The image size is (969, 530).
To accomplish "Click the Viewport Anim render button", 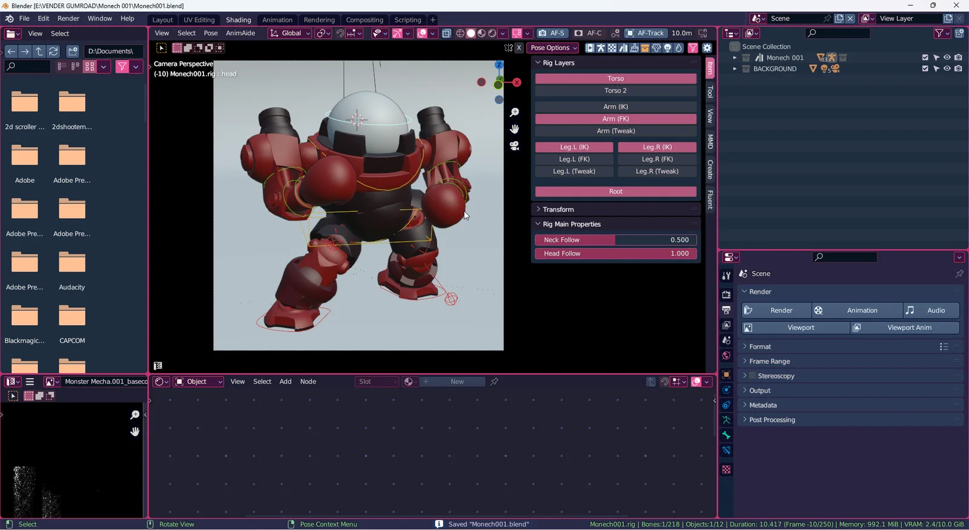I will [905, 328].
